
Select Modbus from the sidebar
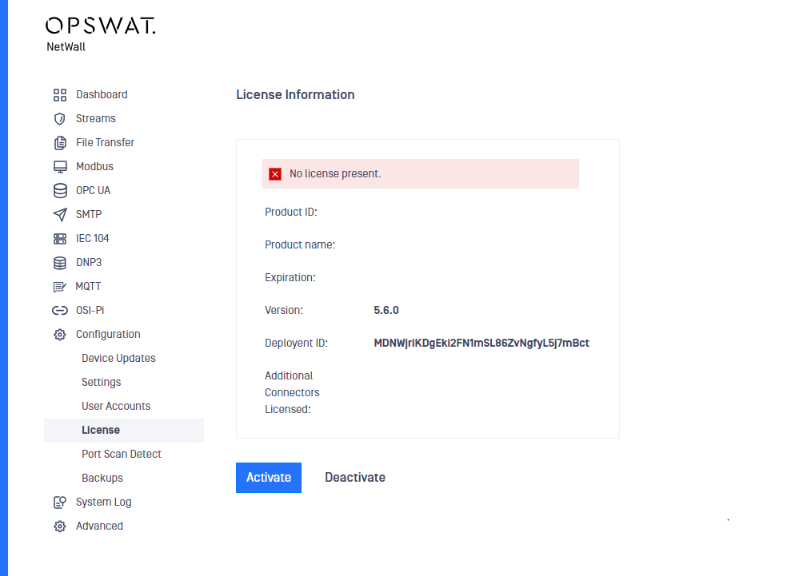point(94,166)
